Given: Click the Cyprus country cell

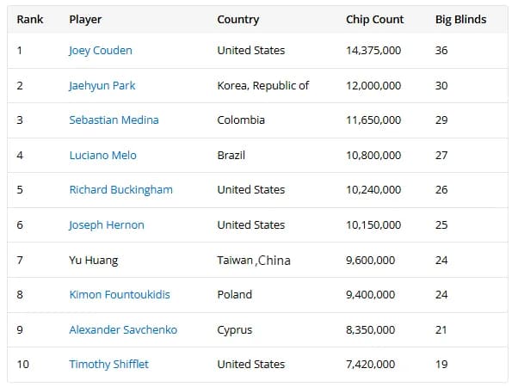Looking at the screenshot, I should [x=235, y=330].
